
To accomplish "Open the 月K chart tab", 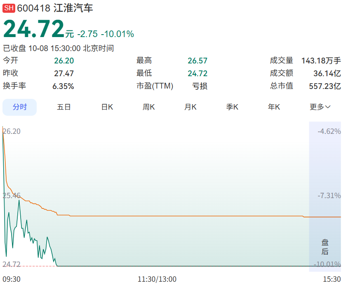I will 190,107.
